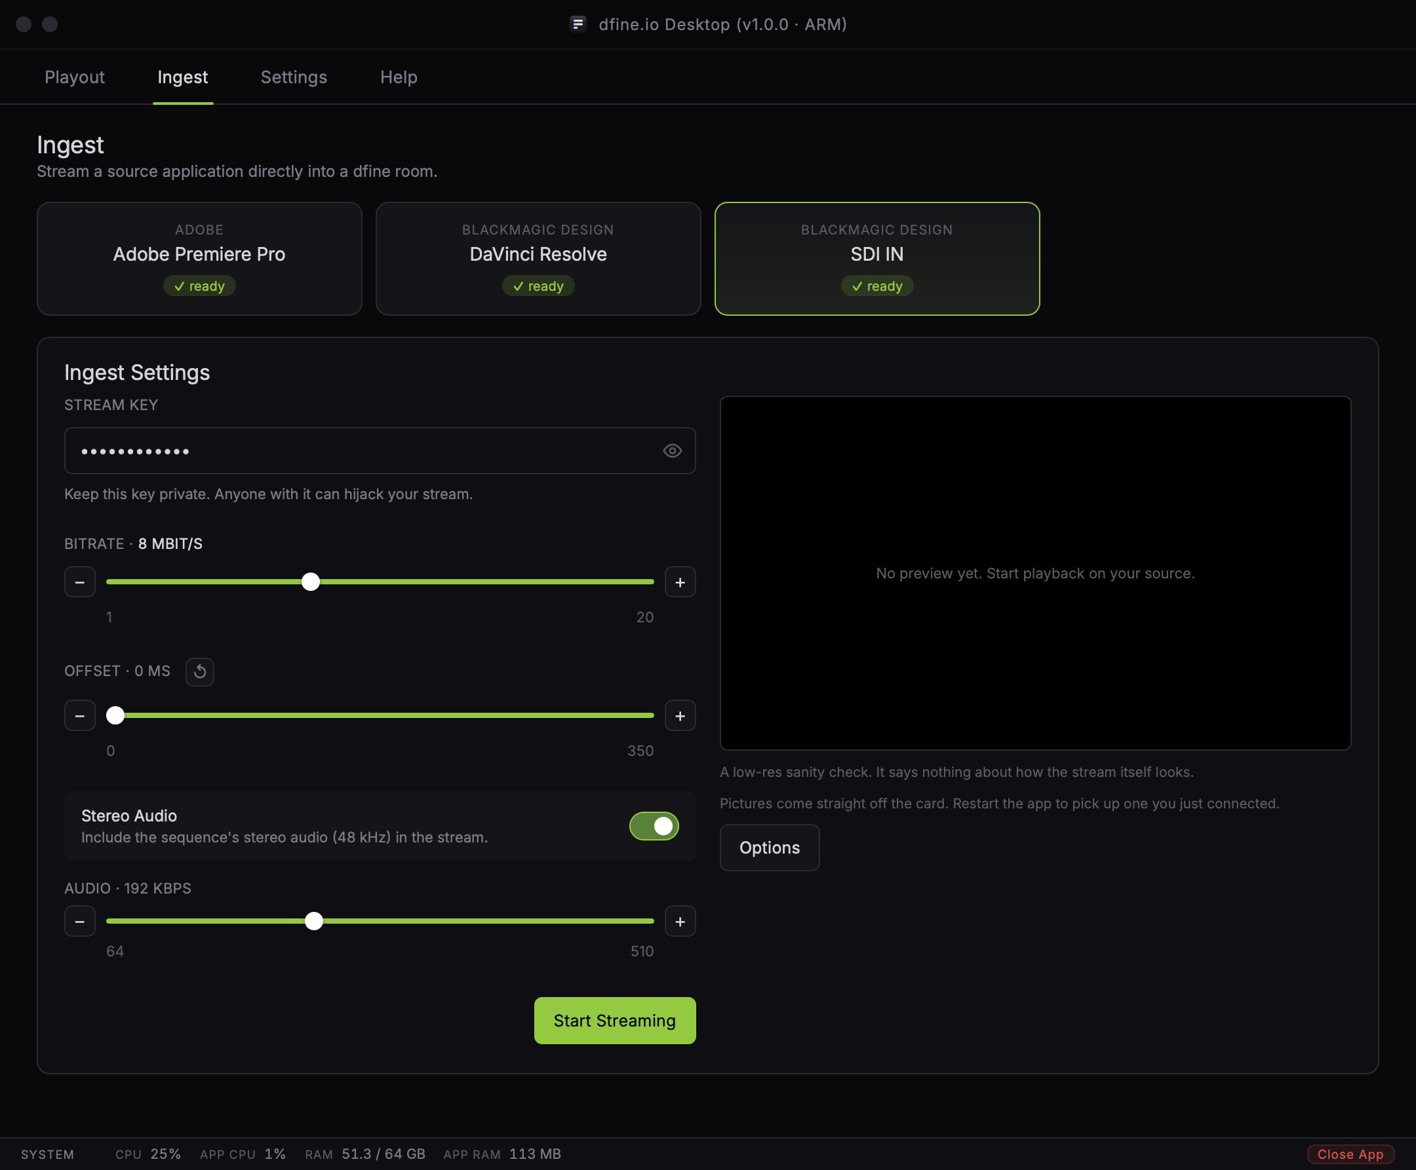Image resolution: width=1416 pixels, height=1170 pixels.
Task: Choose the Adobe Premiere Pro source card
Action: (199, 259)
